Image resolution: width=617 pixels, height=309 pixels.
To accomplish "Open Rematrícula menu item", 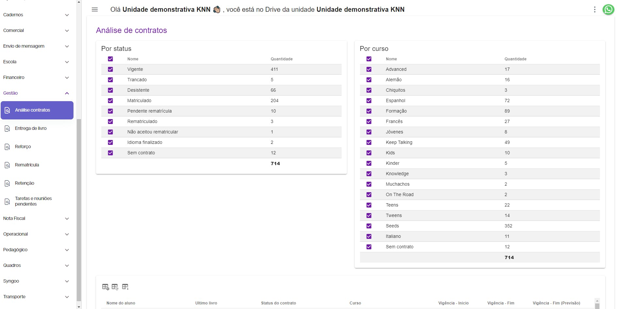I will click(37, 165).
